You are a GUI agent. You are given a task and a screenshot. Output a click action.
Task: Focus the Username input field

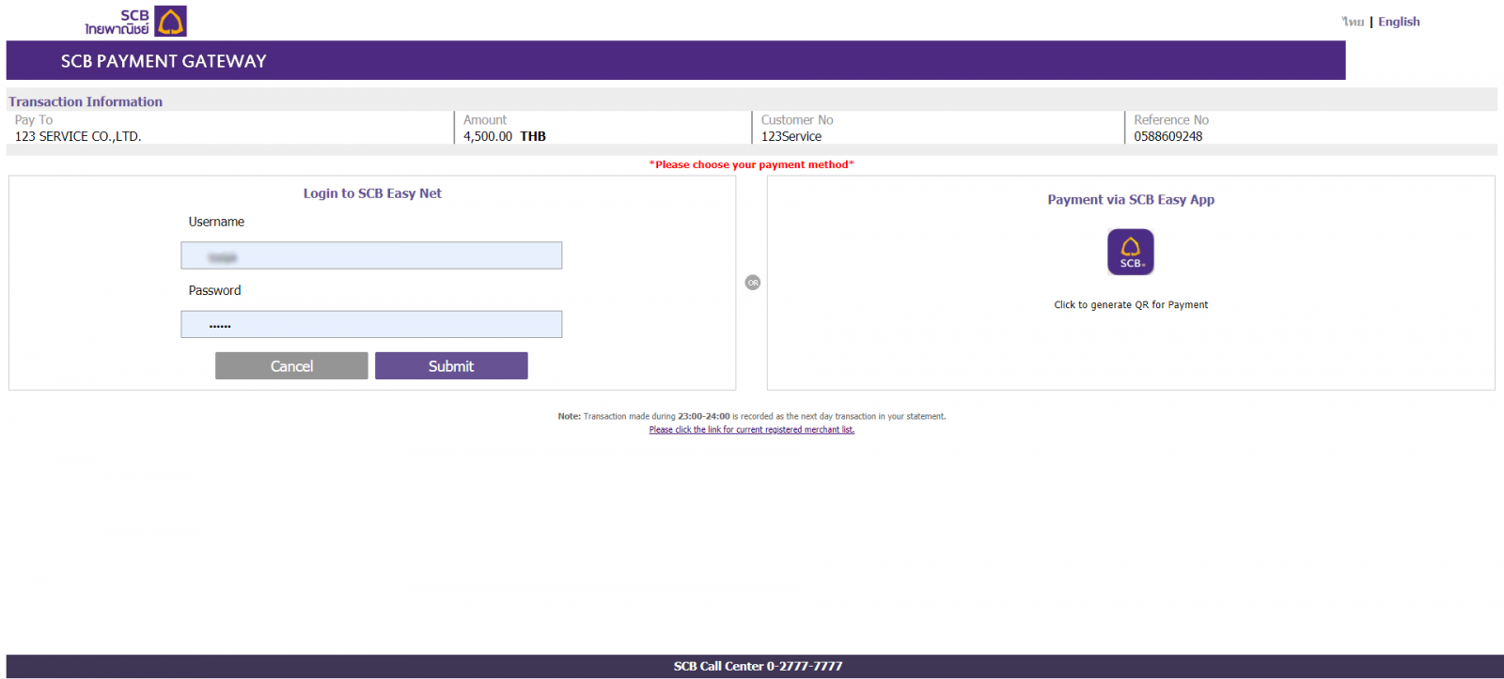pyautogui.click(x=371, y=255)
